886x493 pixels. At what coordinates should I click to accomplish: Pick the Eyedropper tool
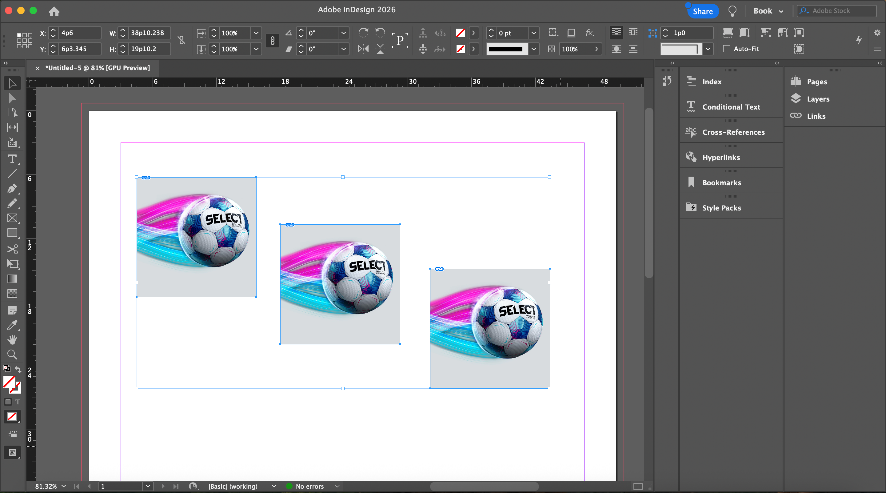point(12,324)
